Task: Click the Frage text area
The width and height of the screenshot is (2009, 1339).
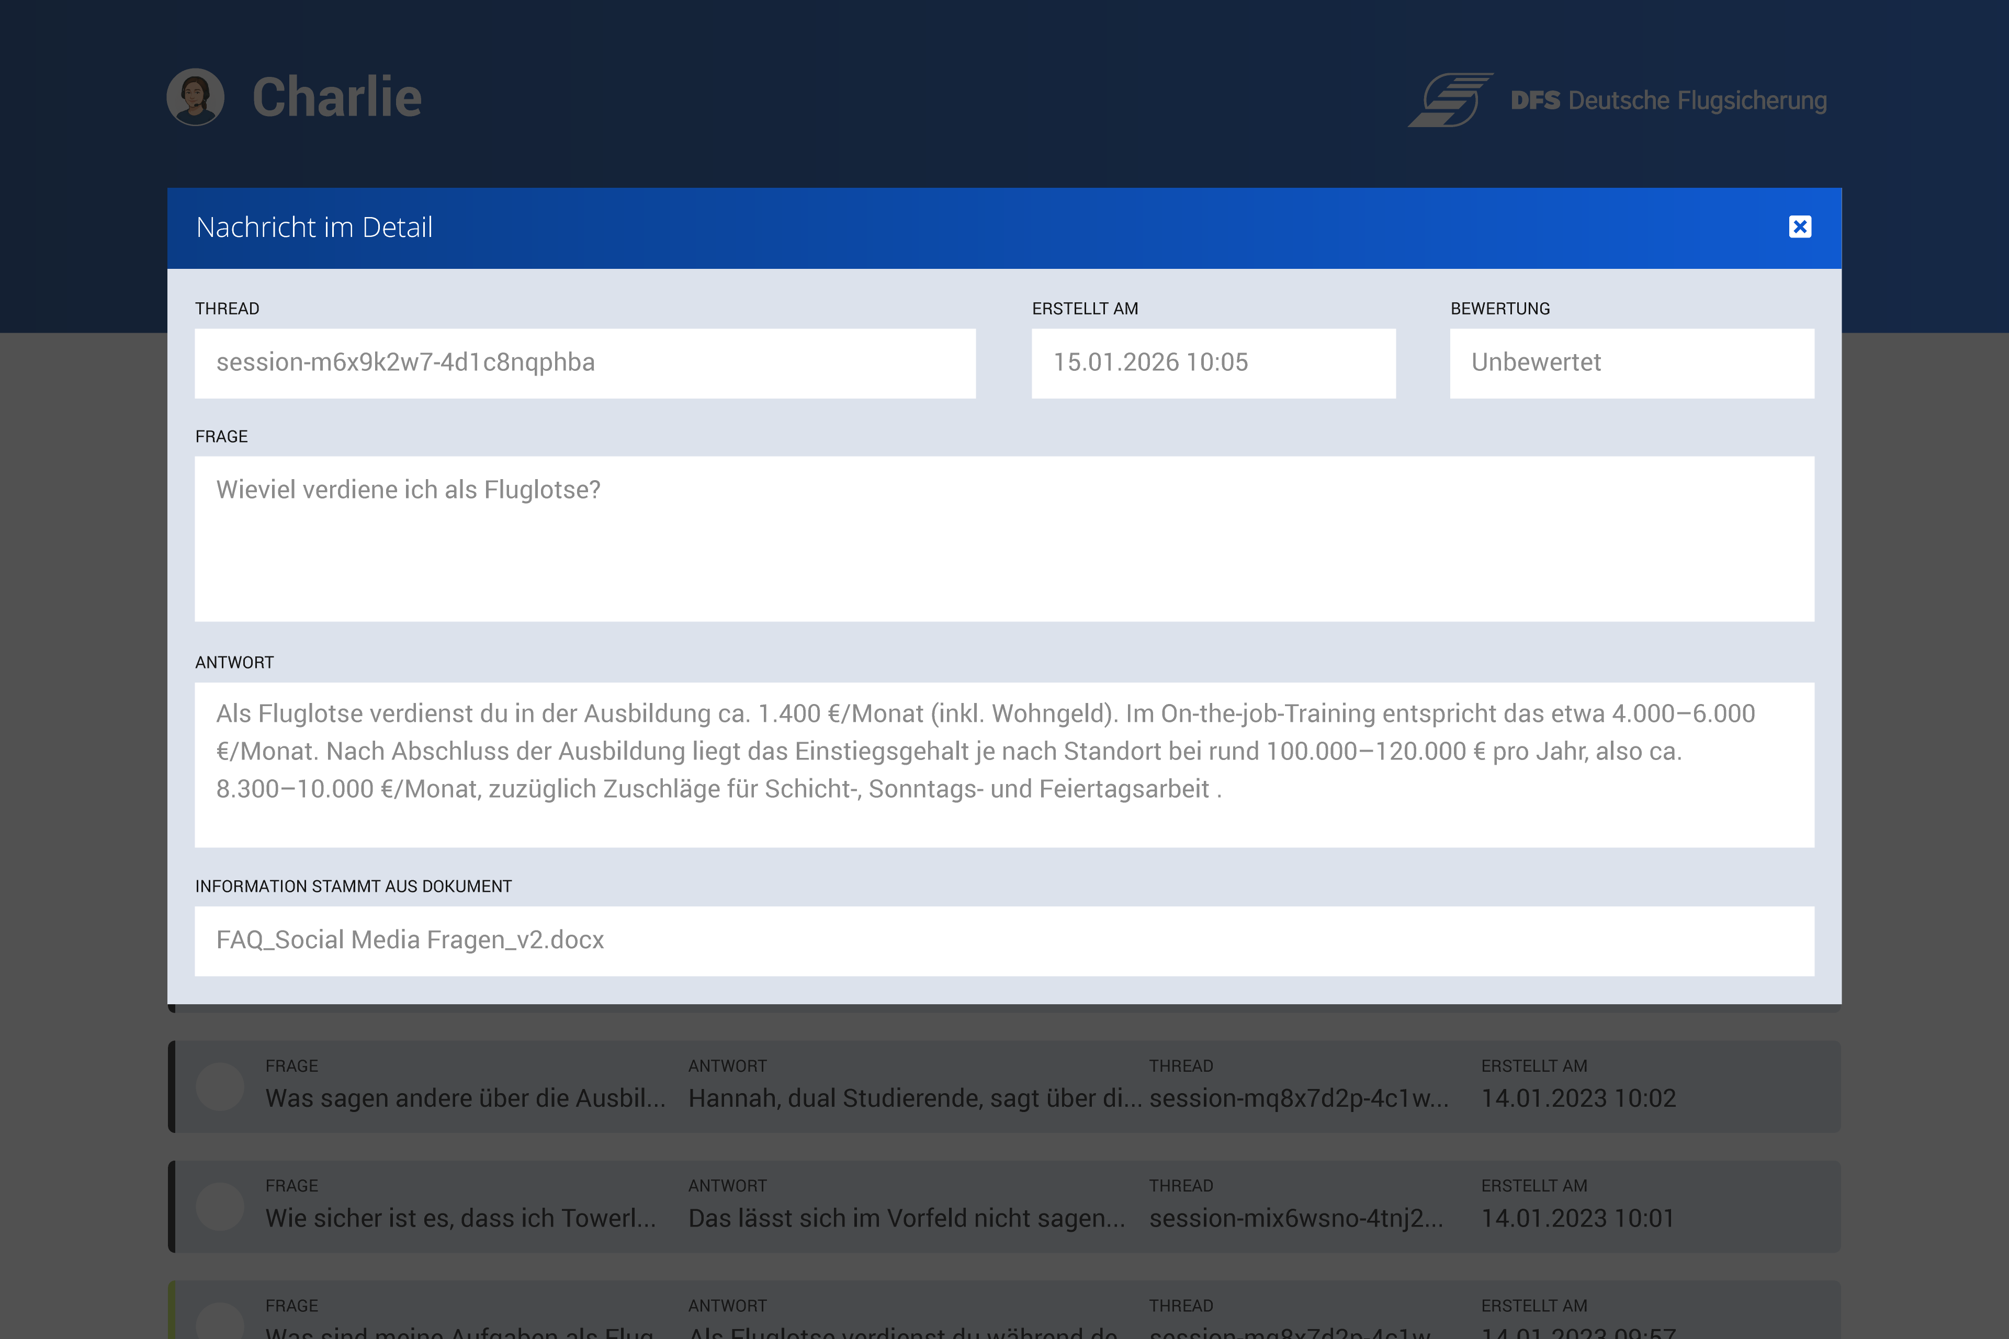Action: (1003, 538)
